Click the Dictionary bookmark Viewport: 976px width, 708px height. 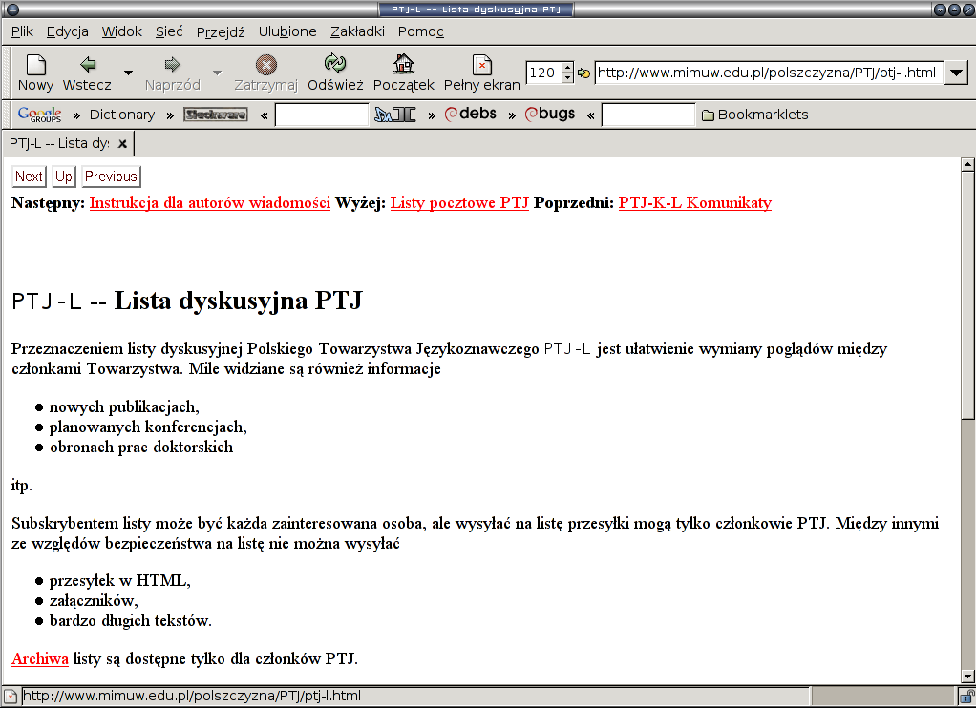coord(122,115)
